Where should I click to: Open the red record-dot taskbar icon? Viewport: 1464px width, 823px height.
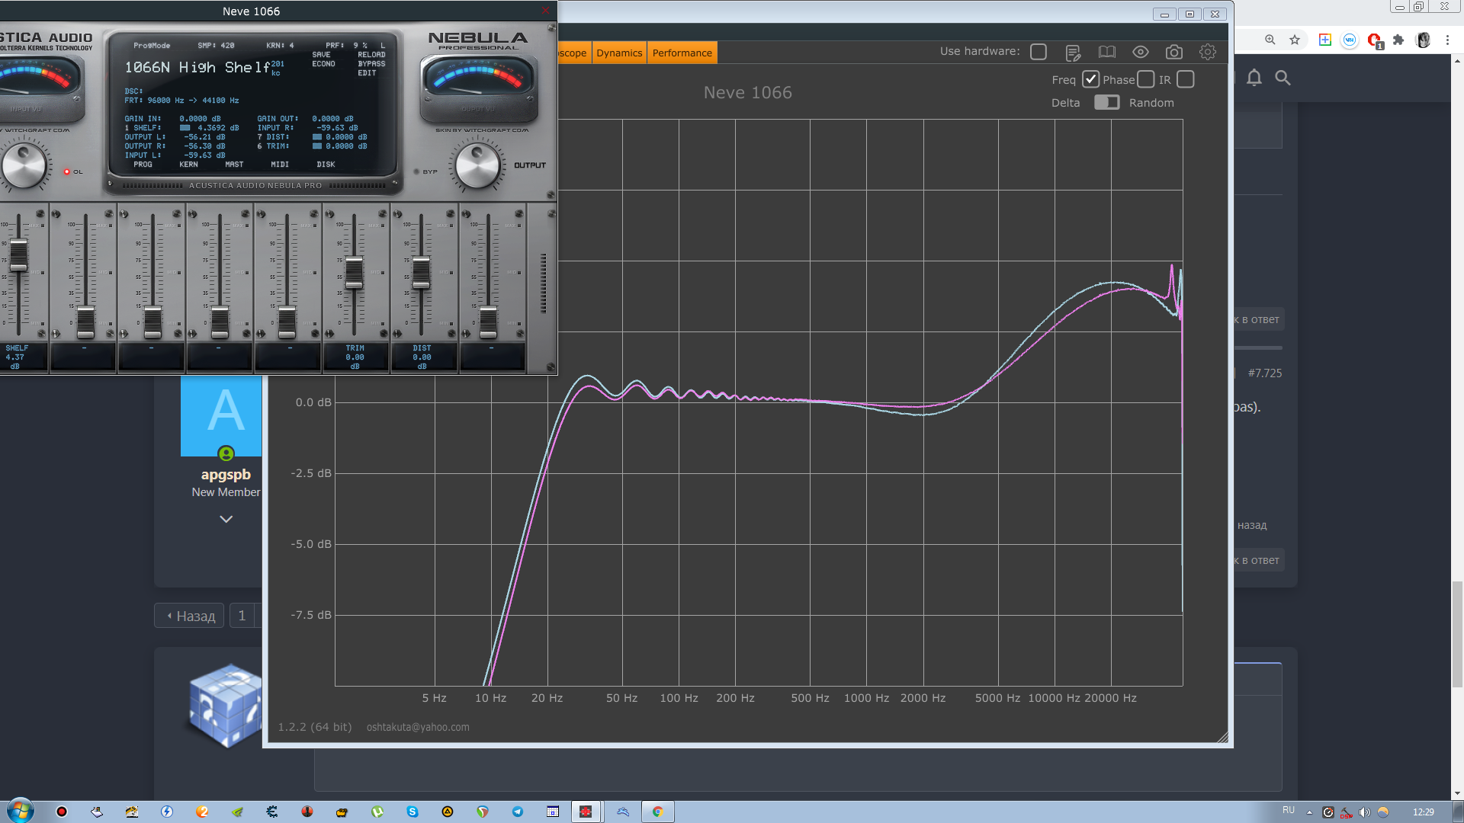[62, 812]
